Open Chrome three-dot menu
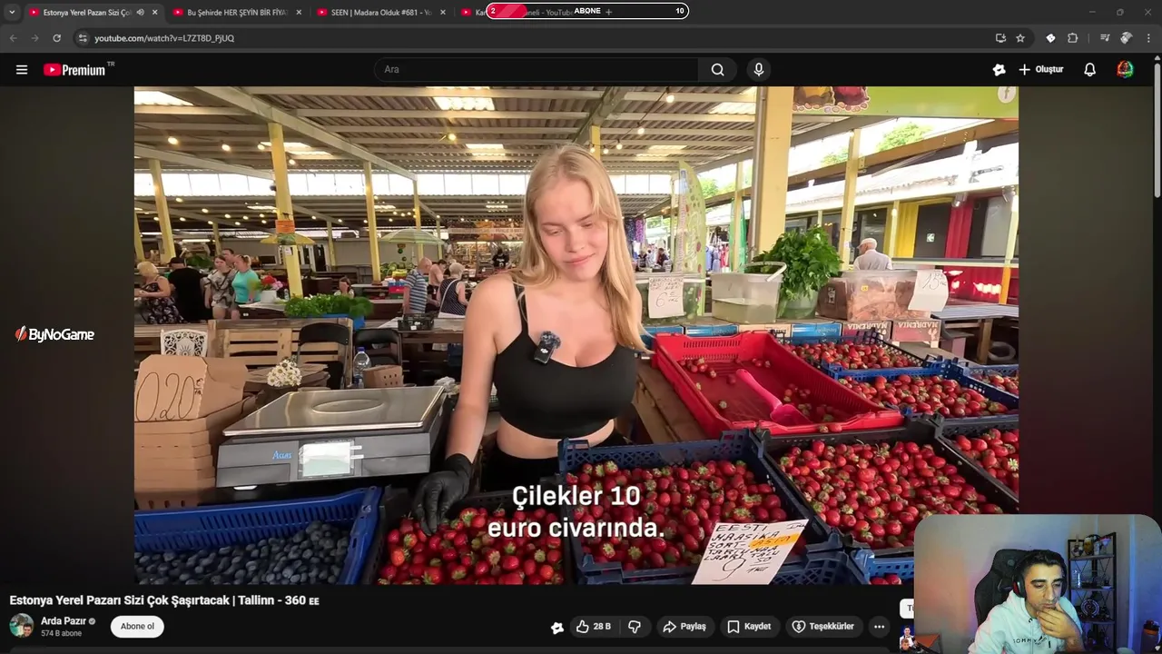Viewport: 1162px width, 654px height. 1148,38
